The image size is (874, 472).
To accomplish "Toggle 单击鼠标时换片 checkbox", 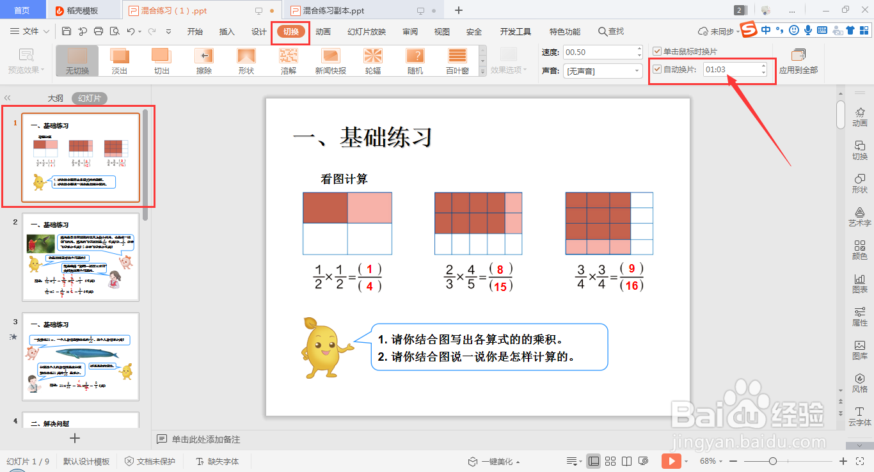I will click(656, 51).
